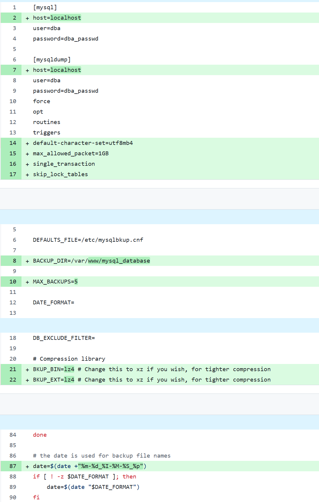Click the [mysqldump] section header line
The height and width of the screenshot is (502, 319).
(52, 60)
